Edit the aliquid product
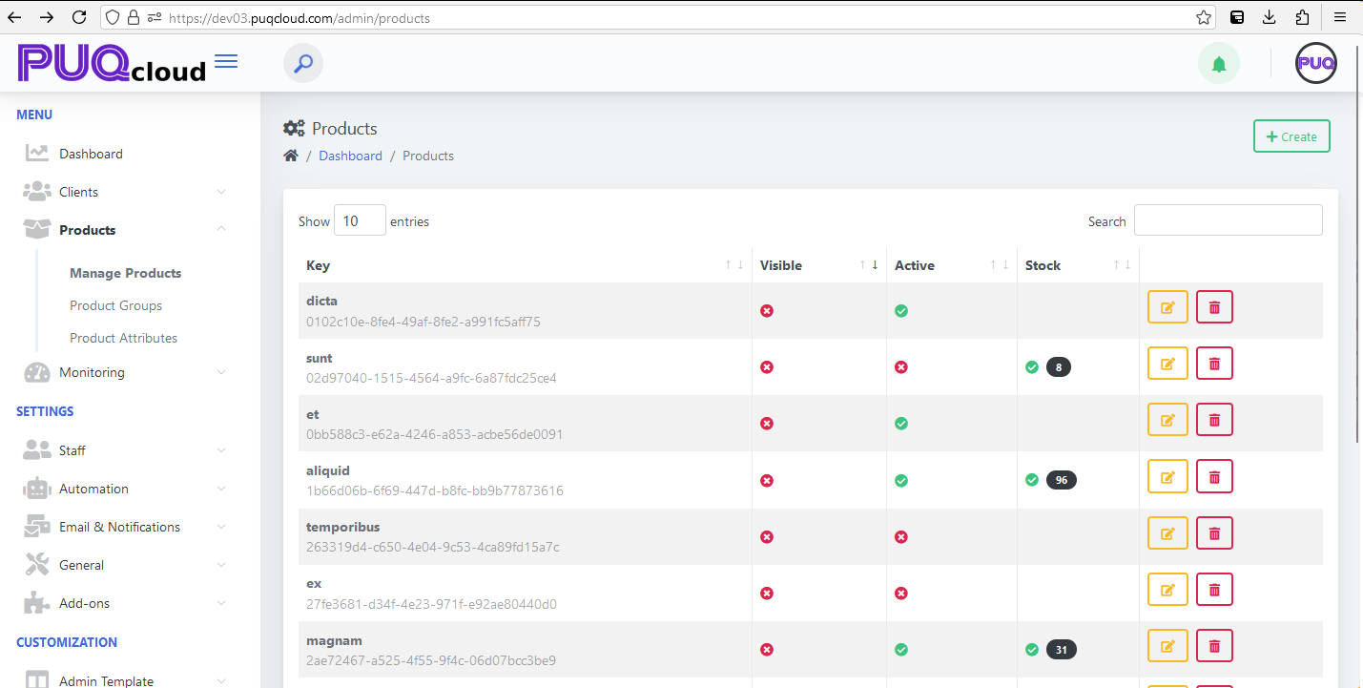Image resolution: width=1363 pixels, height=688 pixels. [1167, 476]
